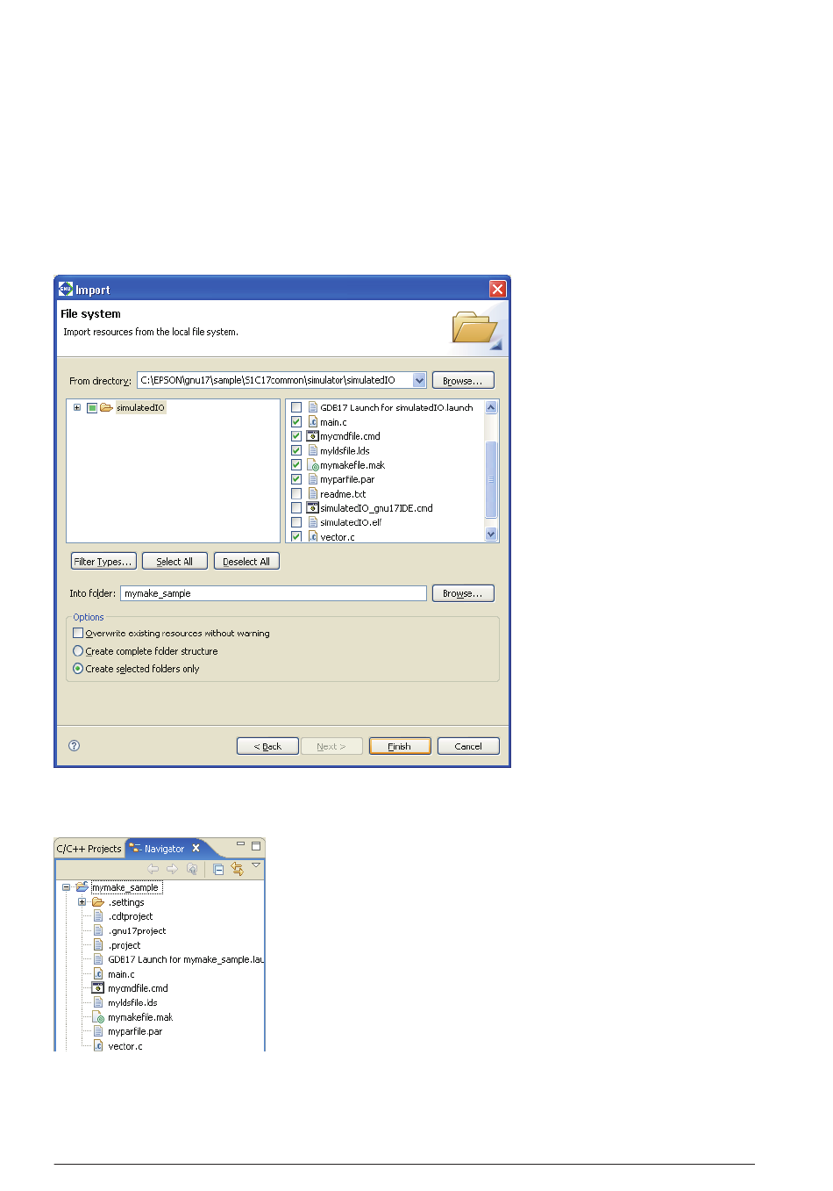
Task: Open Import dialog help icon
Action: [x=75, y=746]
